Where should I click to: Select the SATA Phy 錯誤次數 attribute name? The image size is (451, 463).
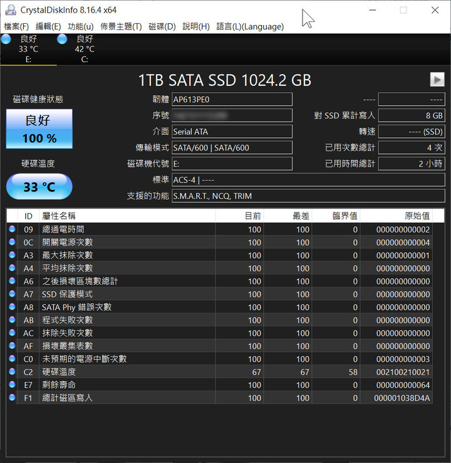coord(77,307)
